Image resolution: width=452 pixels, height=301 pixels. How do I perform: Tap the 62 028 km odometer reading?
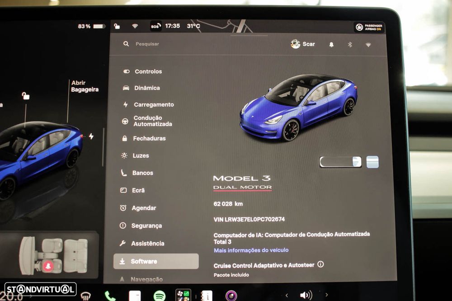pos(228,204)
